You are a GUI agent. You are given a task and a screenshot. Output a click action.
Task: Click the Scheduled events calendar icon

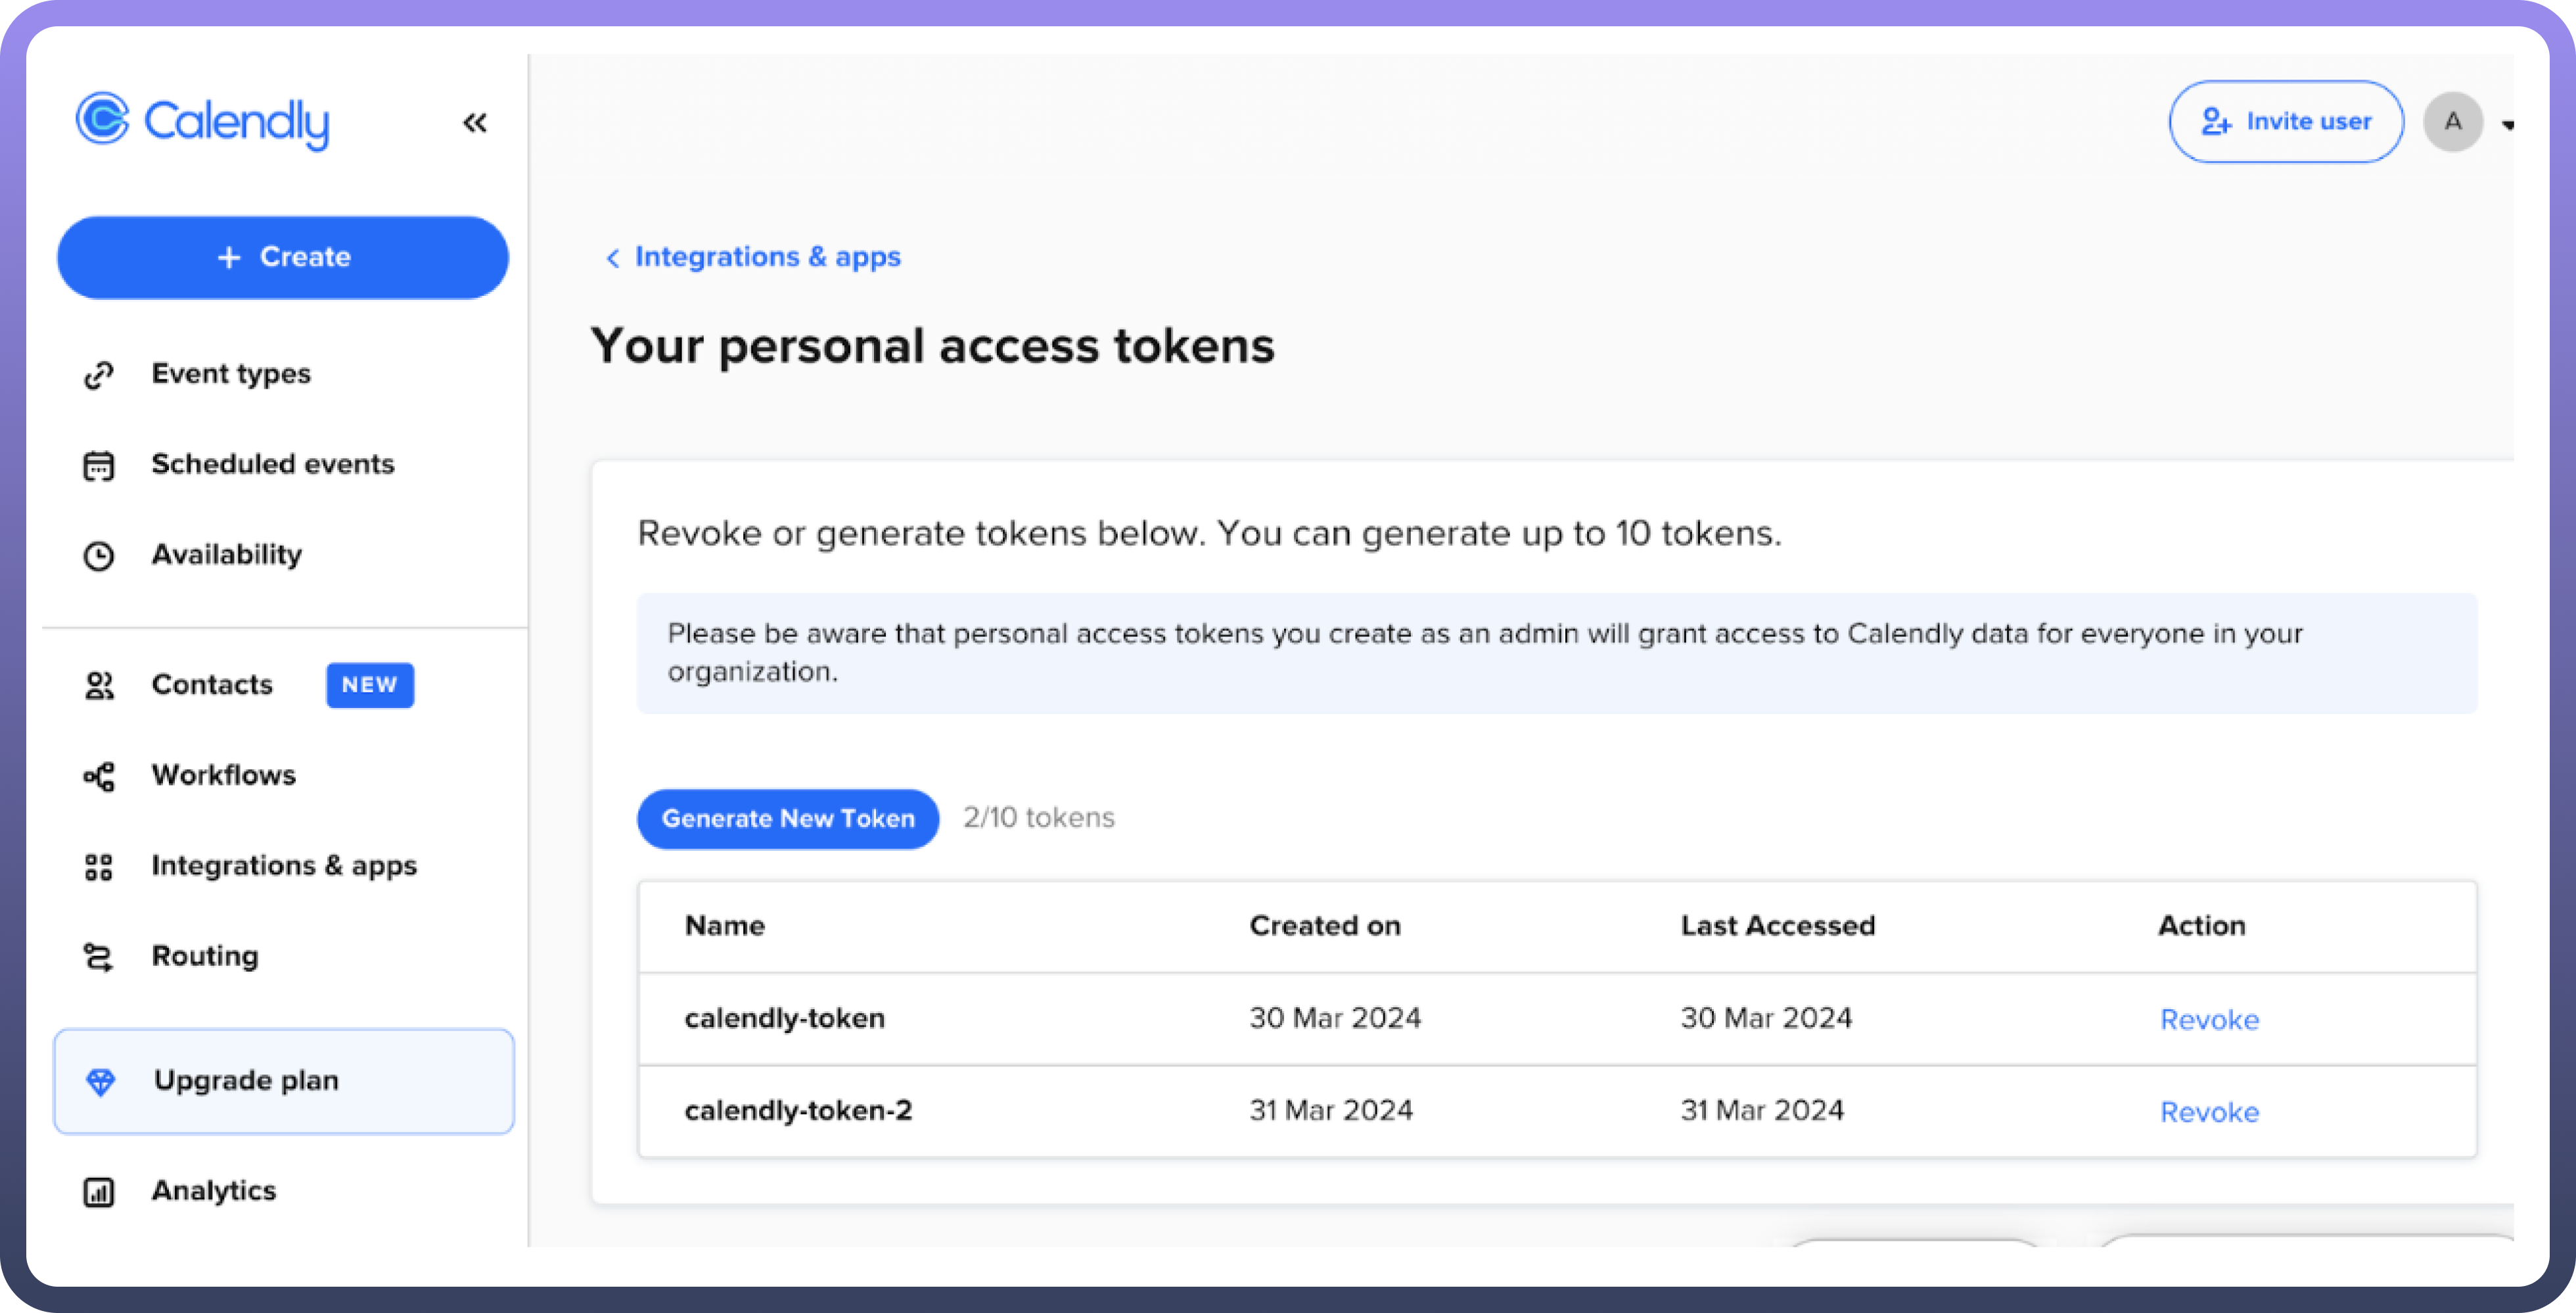click(x=99, y=466)
